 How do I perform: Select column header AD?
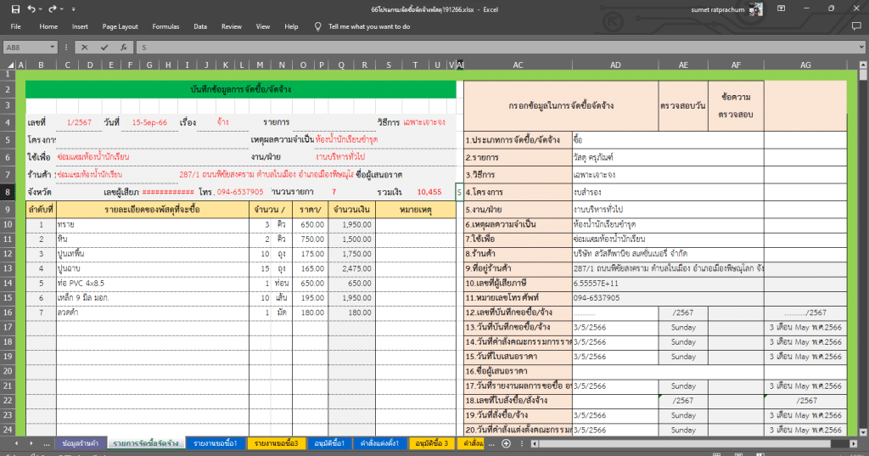615,65
